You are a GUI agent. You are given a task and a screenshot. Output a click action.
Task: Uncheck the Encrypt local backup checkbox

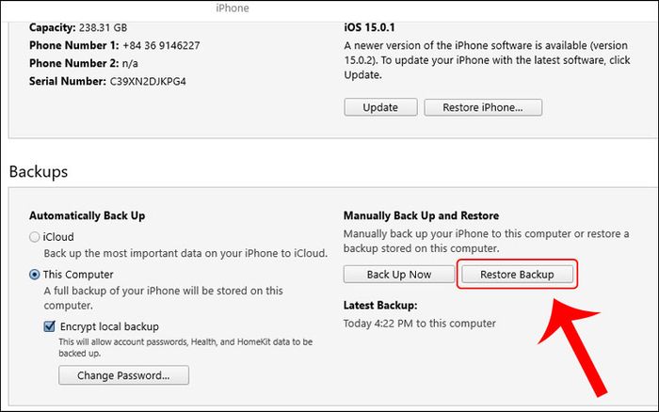(50, 326)
